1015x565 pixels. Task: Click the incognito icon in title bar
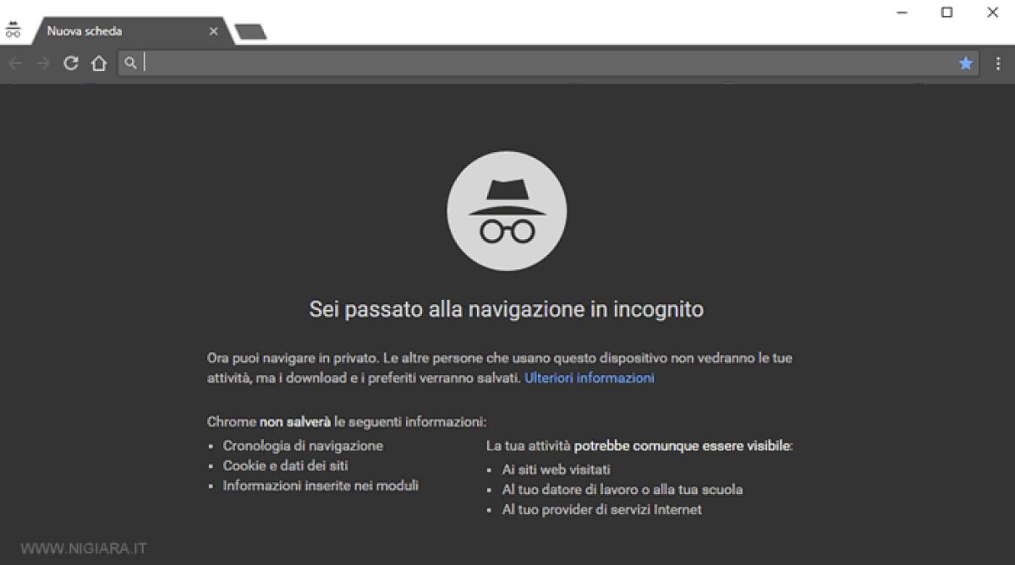(x=13, y=30)
